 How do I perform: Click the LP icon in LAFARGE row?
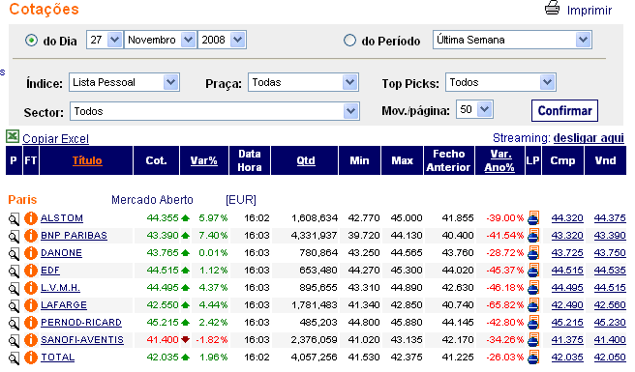(x=533, y=305)
